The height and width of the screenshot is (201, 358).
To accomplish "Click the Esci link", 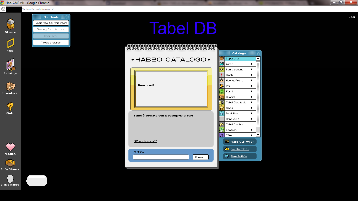I will [x=352, y=17].
